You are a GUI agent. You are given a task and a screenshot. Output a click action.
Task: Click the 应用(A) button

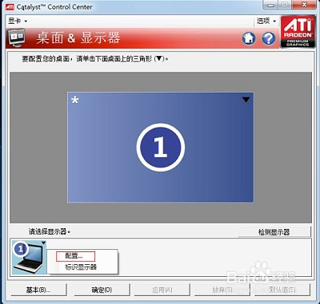(162, 290)
